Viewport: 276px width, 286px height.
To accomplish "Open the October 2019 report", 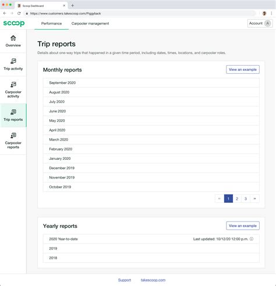I will click(x=151, y=187).
